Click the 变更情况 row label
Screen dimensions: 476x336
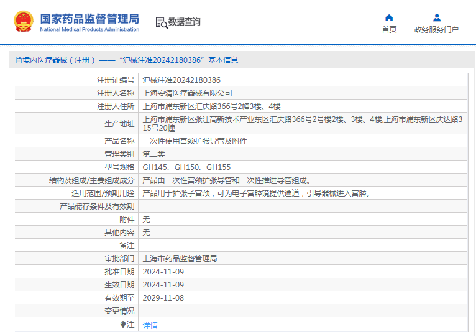click(119, 311)
